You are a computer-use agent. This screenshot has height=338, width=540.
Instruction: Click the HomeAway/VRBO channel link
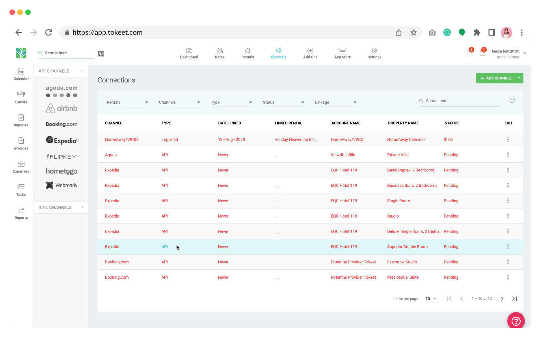121,139
